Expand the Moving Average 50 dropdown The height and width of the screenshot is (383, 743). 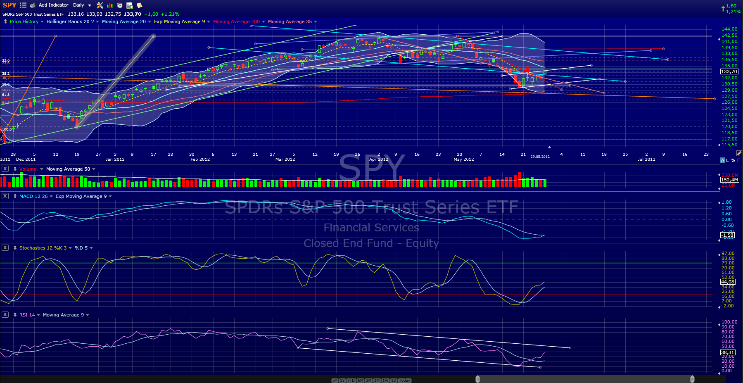[94, 169]
